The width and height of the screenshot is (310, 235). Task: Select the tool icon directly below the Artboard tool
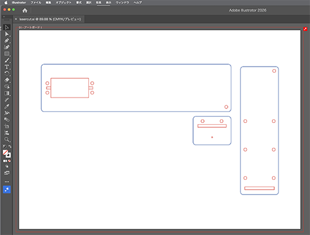pos(7,133)
